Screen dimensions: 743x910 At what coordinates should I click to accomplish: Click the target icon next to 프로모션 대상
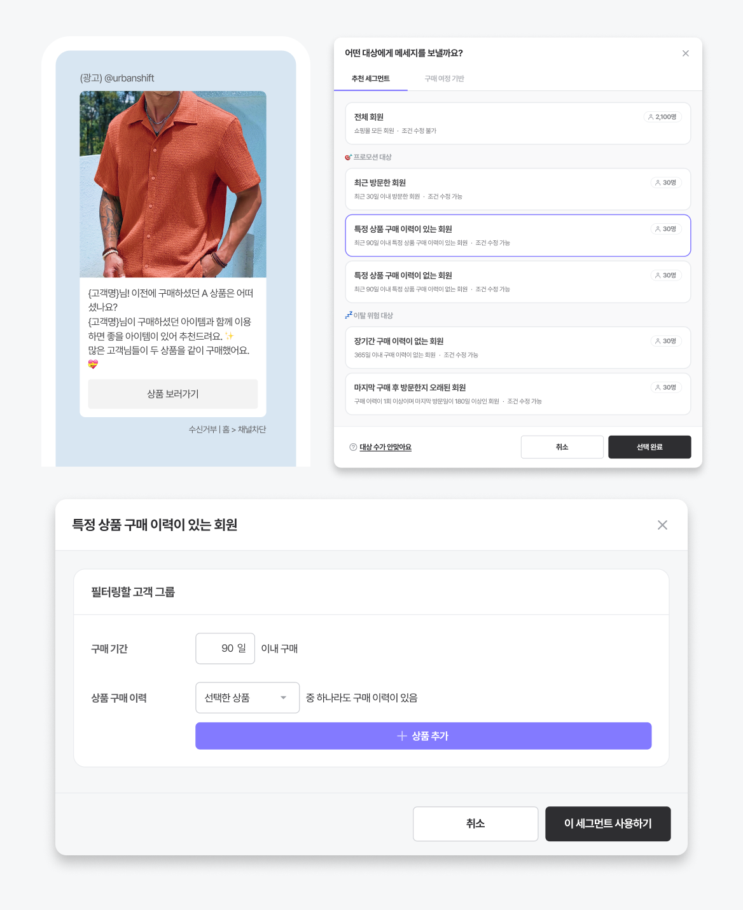pos(348,157)
